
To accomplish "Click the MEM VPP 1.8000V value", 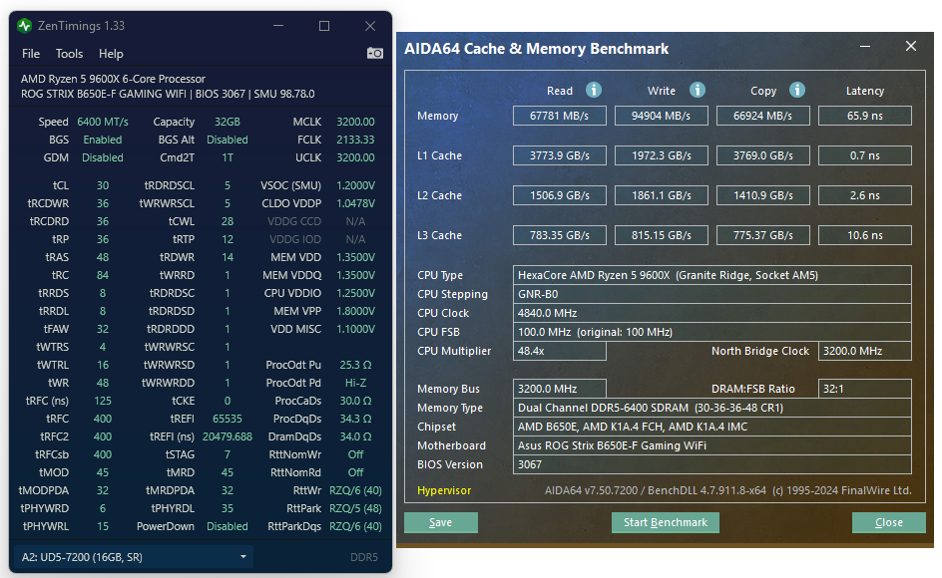I will 355,311.
